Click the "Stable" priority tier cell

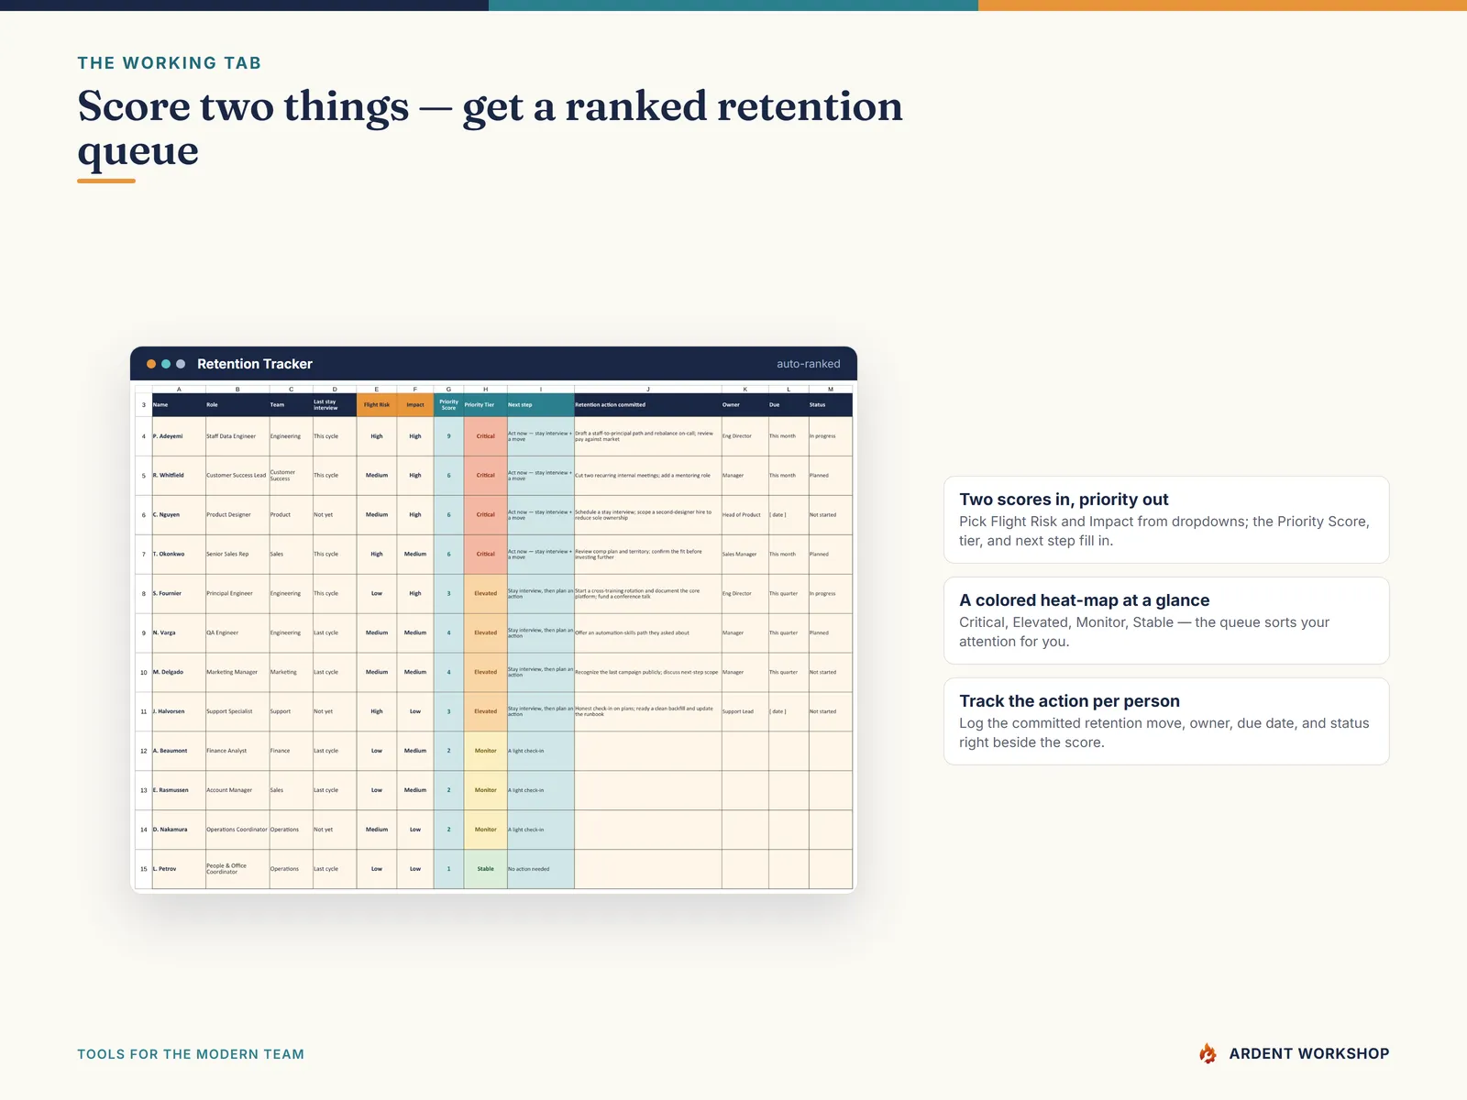(x=485, y=869)
